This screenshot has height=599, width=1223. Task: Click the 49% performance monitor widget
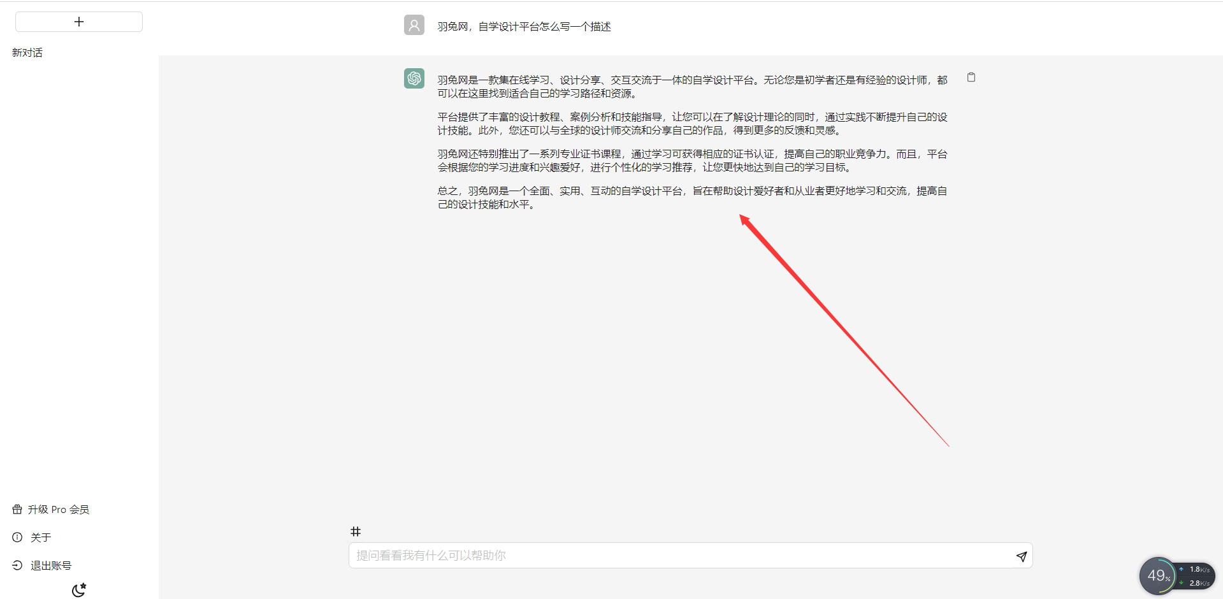click(x=1158, y=576)
